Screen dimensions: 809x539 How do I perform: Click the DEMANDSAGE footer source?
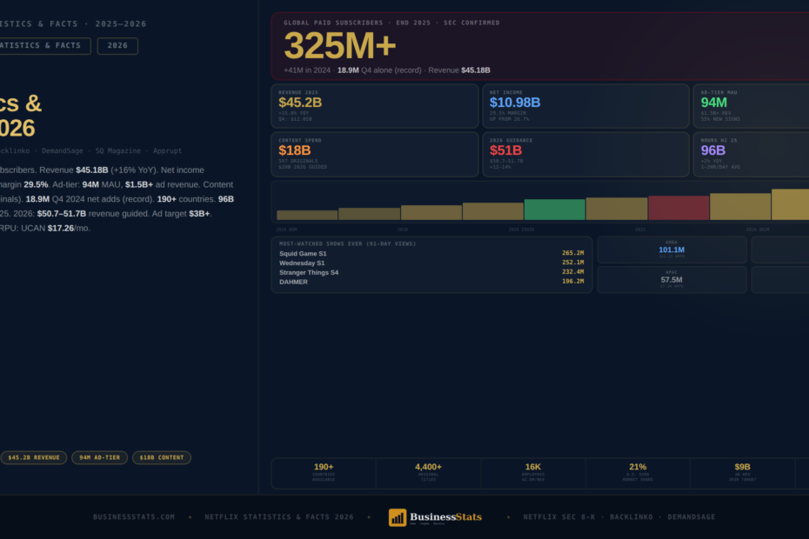tap(692, 516)
